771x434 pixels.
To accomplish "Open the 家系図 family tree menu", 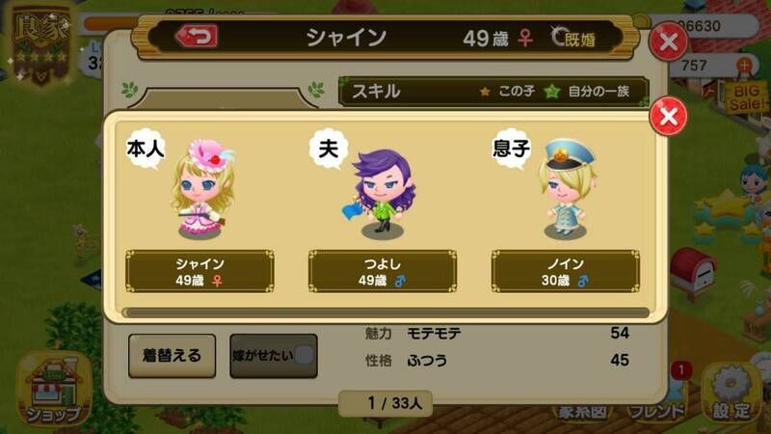I will click(582, 412).
